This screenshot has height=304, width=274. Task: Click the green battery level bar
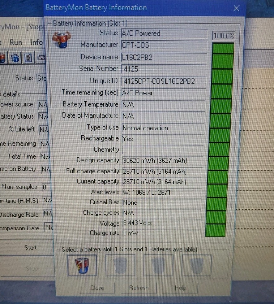pyautogui.click(x=219, y=140)
